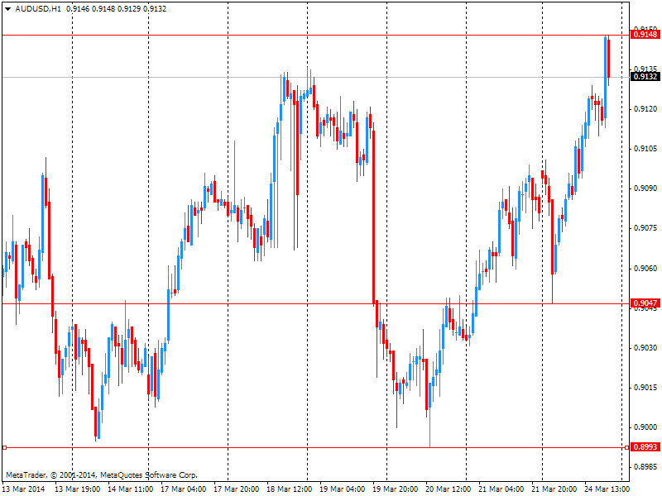Click the AUDUSD,H1 chart title text
This screenshot has width=662, height=496.
click(x=38, y=9)
